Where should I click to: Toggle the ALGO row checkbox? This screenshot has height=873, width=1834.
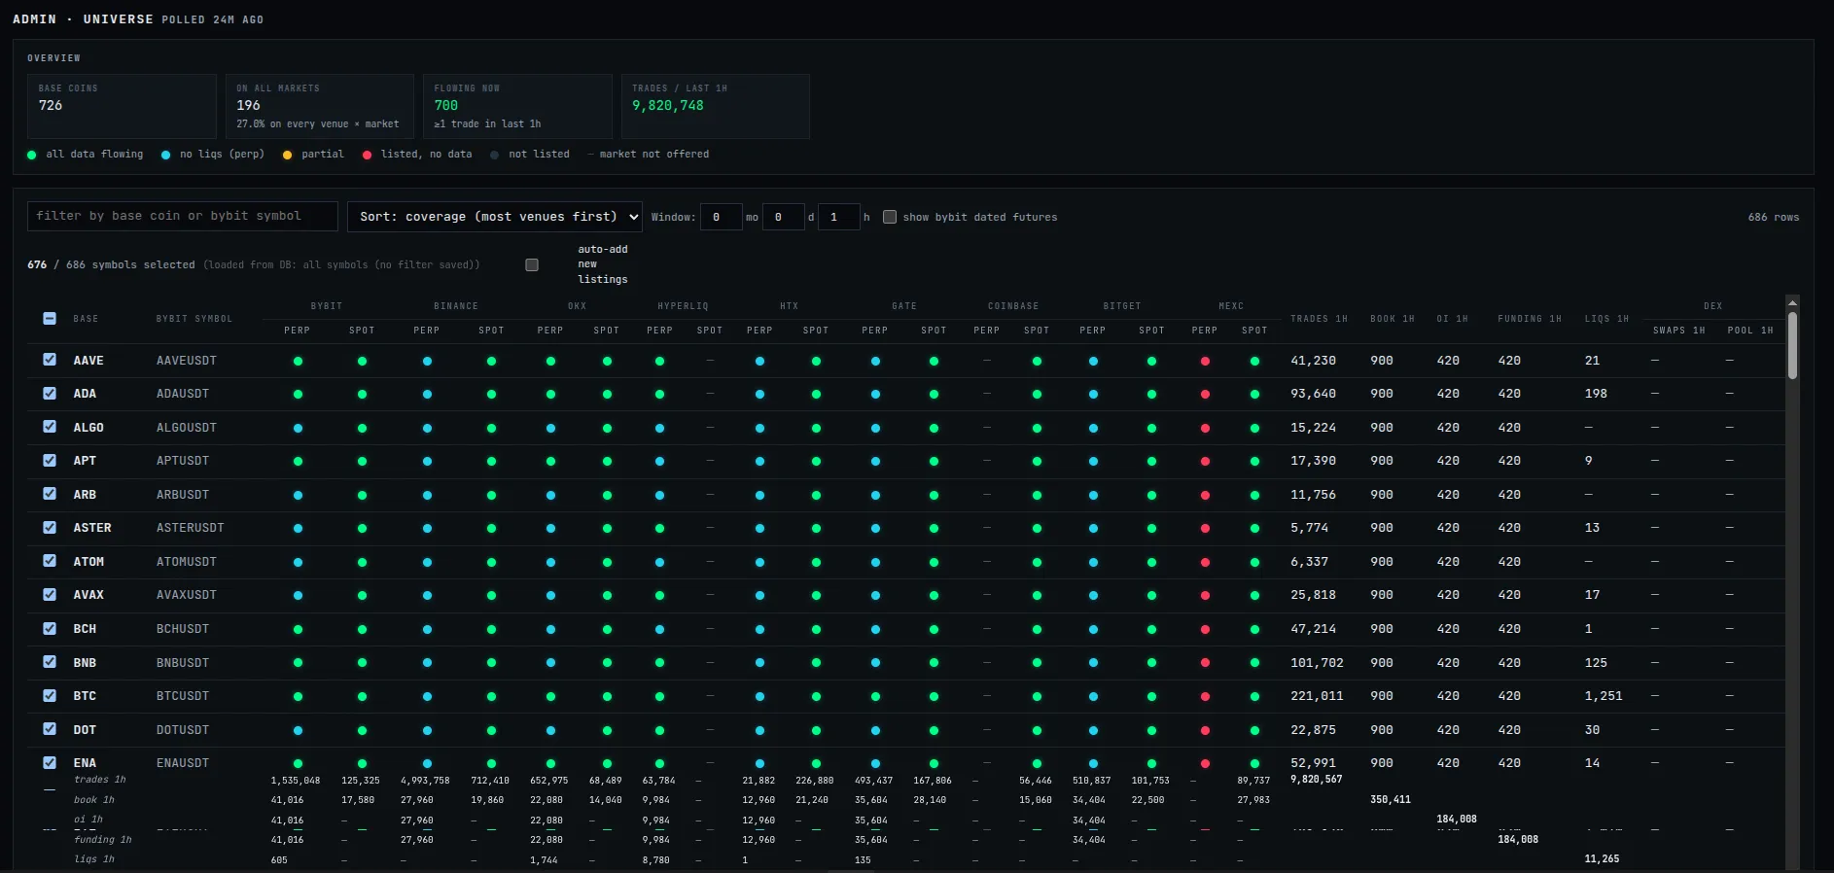(x=50, y=427)
